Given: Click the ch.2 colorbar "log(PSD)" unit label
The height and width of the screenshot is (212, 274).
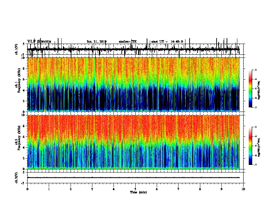Looking at the screenshot, I should (x=259, y=147).
